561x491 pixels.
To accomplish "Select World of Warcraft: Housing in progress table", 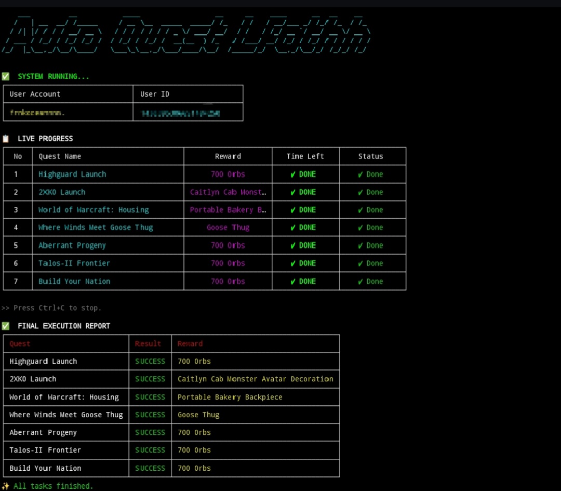I will (x=94, y=210).
